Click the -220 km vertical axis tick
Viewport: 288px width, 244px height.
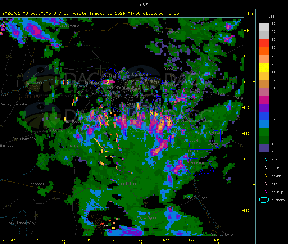pos(246,211)
